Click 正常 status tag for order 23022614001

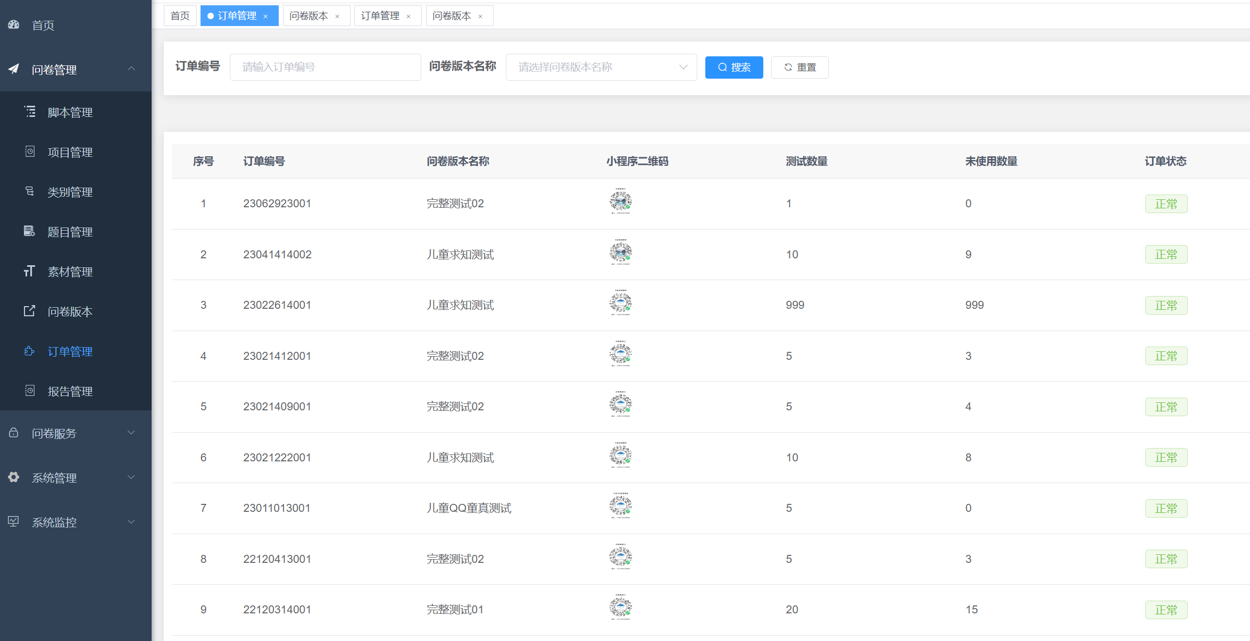point(1166,305)
